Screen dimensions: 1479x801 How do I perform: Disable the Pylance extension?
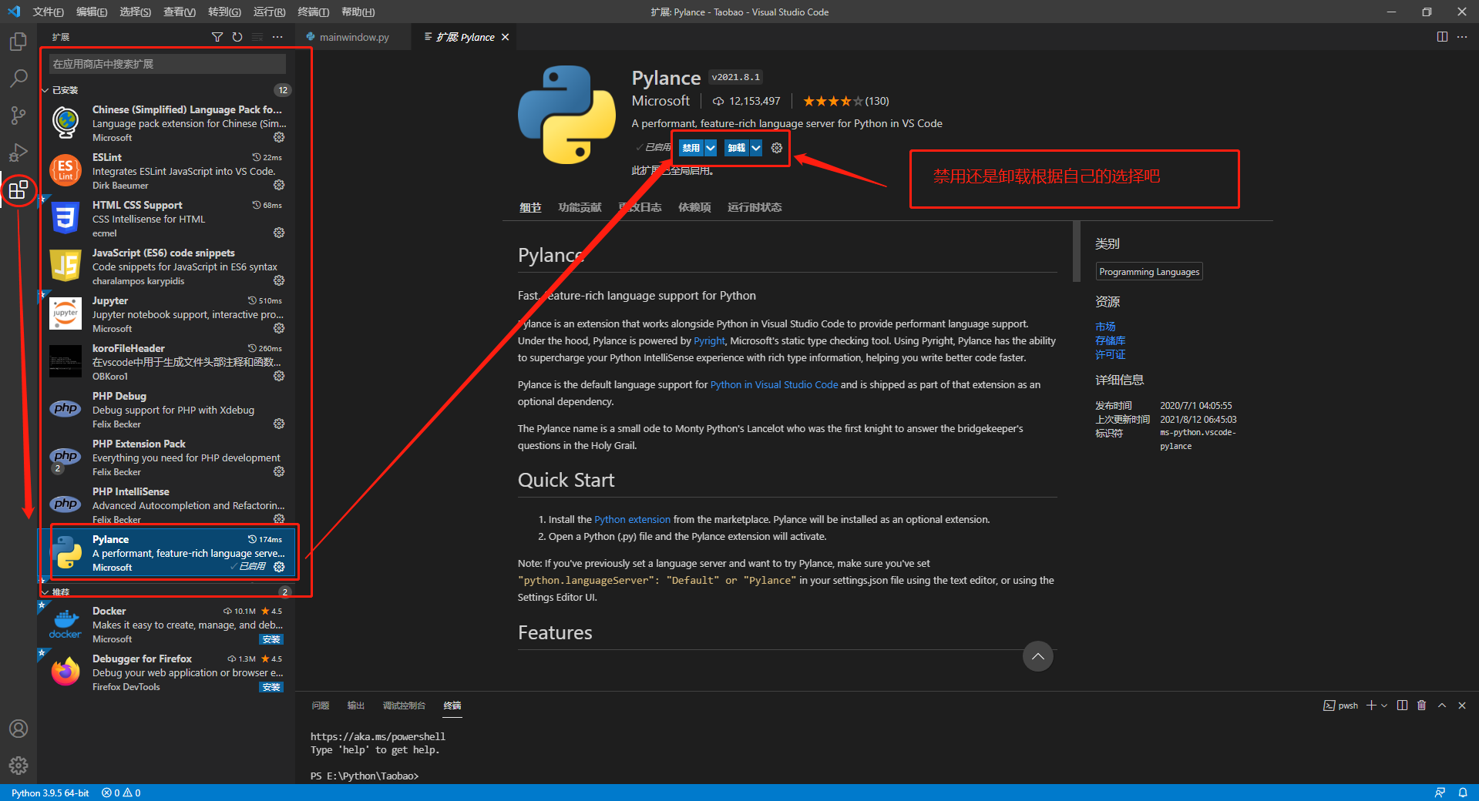click(691, 148)
